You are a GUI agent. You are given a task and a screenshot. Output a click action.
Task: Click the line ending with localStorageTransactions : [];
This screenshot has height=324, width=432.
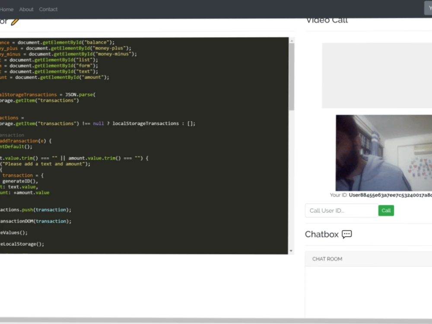(x=98, y=124)
